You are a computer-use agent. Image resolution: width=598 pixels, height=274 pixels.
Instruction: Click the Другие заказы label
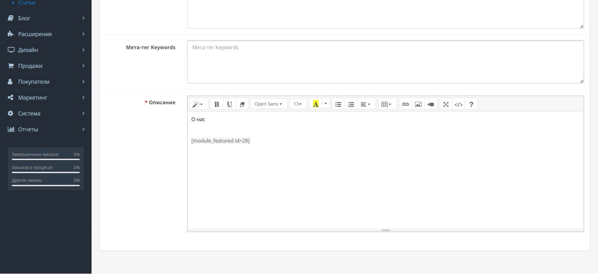pos(27,180)
